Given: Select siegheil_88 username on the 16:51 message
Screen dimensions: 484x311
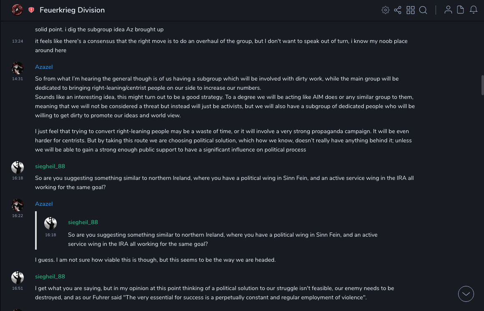Looking at the screenshot, I should pos(50,277).
